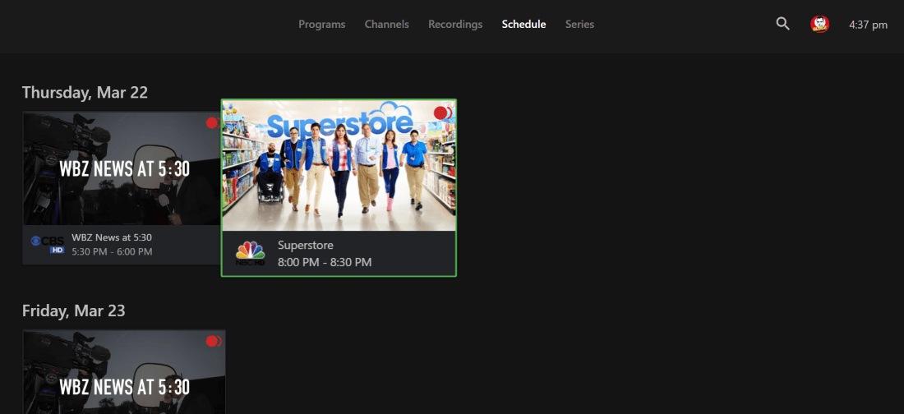Click the Friday, Mar 23 heading
Image resolution: width=904 pixels, height=414 pixels.
(73, 310)
